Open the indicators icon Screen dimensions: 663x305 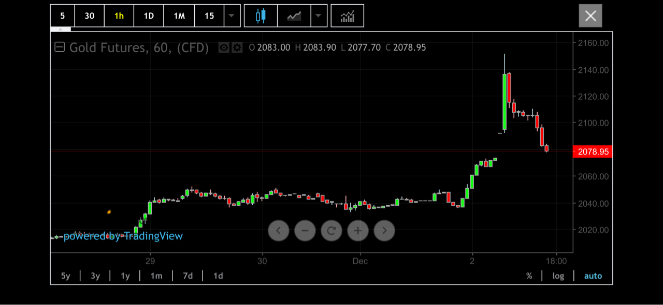[347, 16]
